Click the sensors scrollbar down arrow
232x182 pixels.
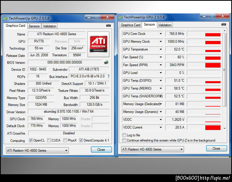tap(224, 128)
